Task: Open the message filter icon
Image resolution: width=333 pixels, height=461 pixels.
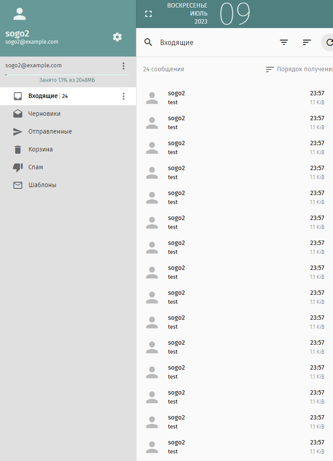Action: pyautogui.click(x=284, y=42)
